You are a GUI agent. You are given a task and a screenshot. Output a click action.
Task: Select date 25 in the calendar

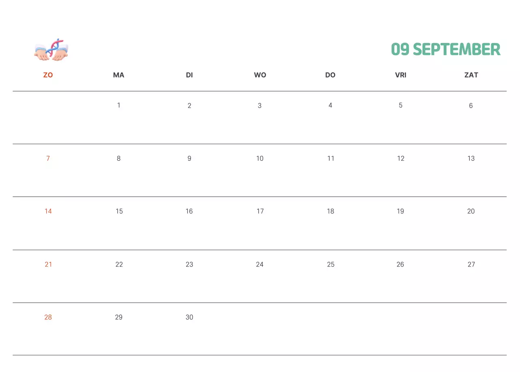(x=331, y=264)
